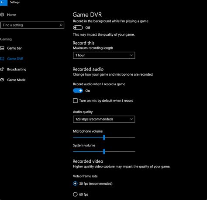Click the Home gear icon
Screen dimensions: 207x200
(2, 15)
